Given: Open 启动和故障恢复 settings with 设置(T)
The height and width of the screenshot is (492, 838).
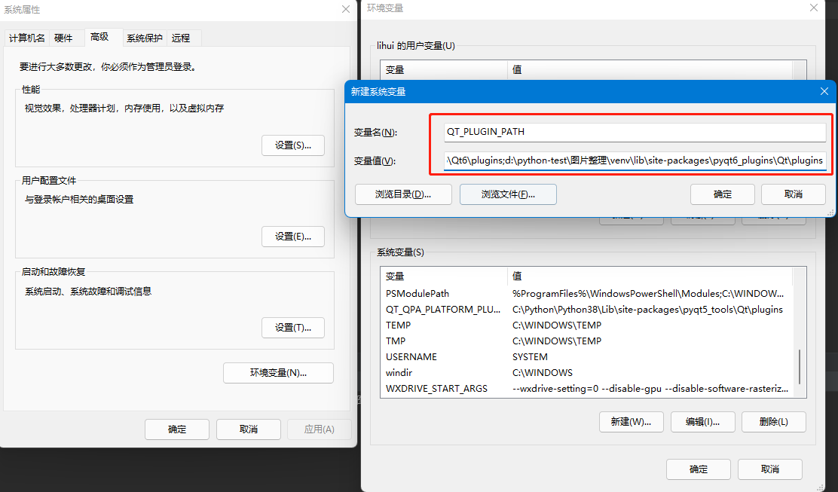Looking at the screenshot, I should (x=293, y=327).
